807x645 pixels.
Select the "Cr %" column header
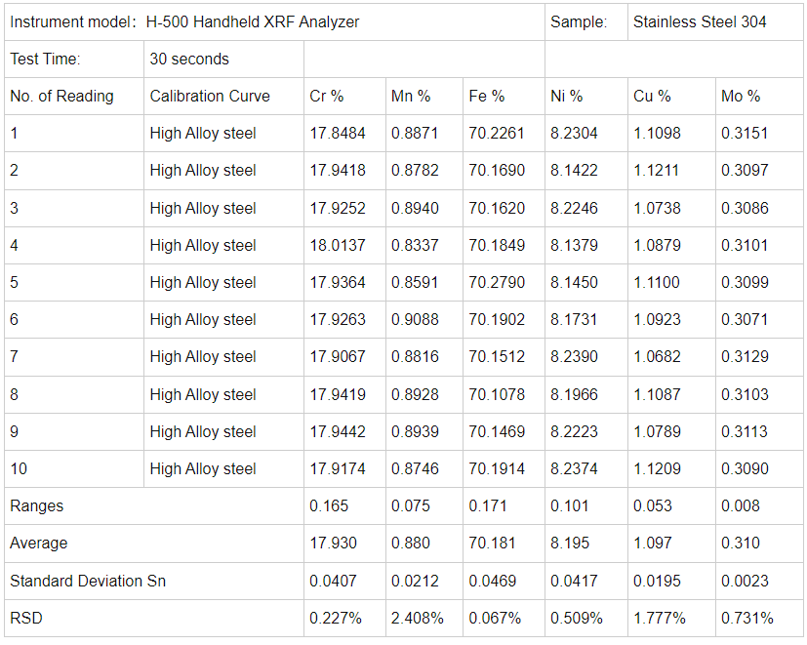[326, 96]
